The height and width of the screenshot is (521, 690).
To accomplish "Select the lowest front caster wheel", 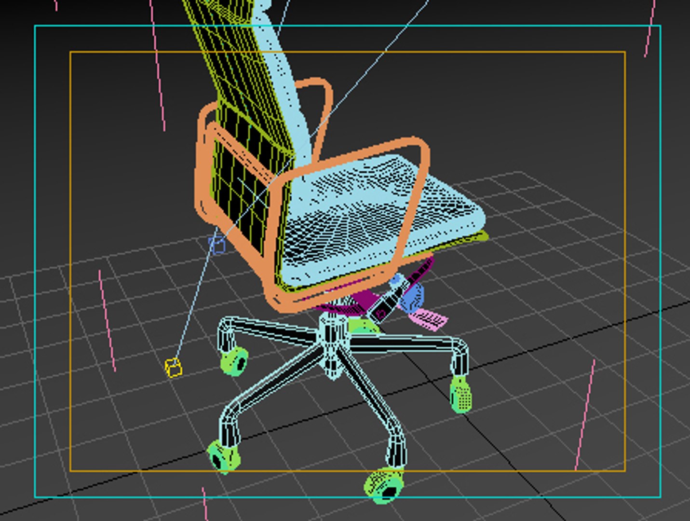I will click(x=384, y=485).
